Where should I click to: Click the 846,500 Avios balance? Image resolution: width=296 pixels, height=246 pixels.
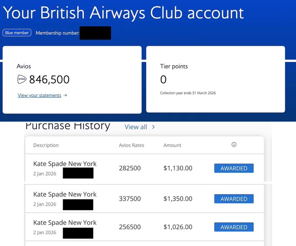pos(49,79)
